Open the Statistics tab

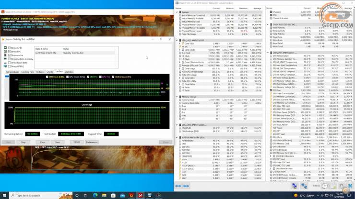[69, 72]
